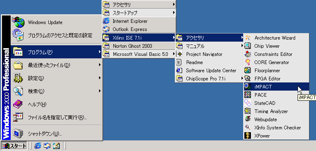Expand Microsoft Visual Basic 5.0 submenu arrow
Image resolution: width=316 pixels, height=151 pixels.
pos(174,54)
